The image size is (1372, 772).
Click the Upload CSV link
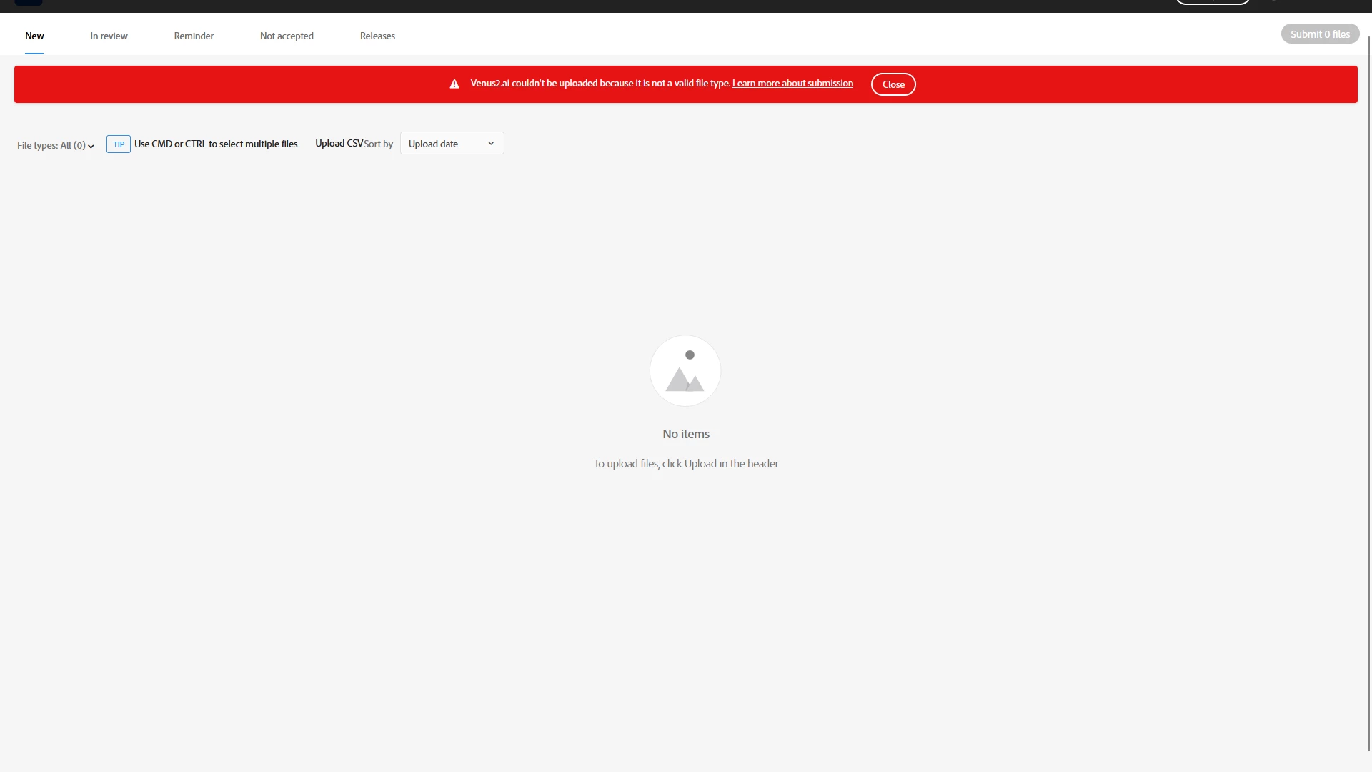(x=339, y=144)
